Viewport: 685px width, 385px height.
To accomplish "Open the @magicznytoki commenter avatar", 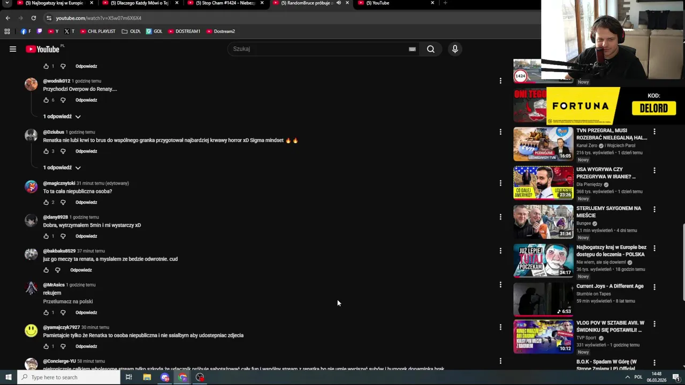I will point(31,186).
